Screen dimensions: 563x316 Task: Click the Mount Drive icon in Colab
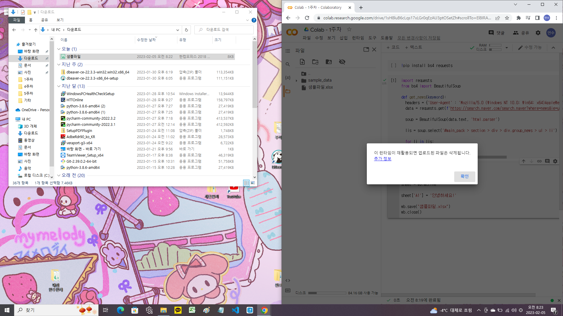[329, 62]
